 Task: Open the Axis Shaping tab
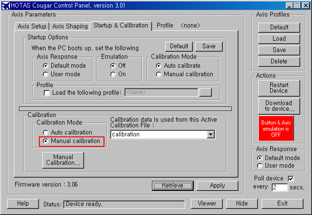click(70, 26)
